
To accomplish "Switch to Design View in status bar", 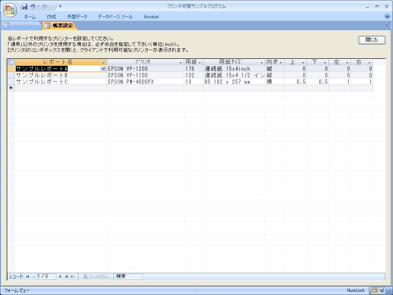I will tap(382, 290).
